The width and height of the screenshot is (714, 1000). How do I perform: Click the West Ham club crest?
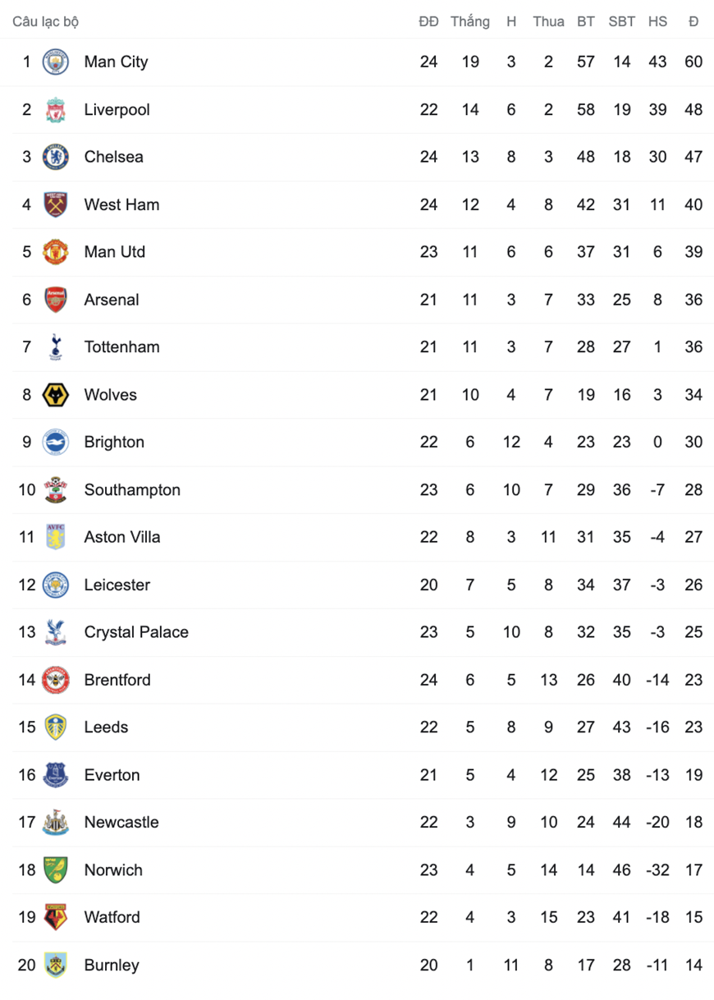point(56,204)
